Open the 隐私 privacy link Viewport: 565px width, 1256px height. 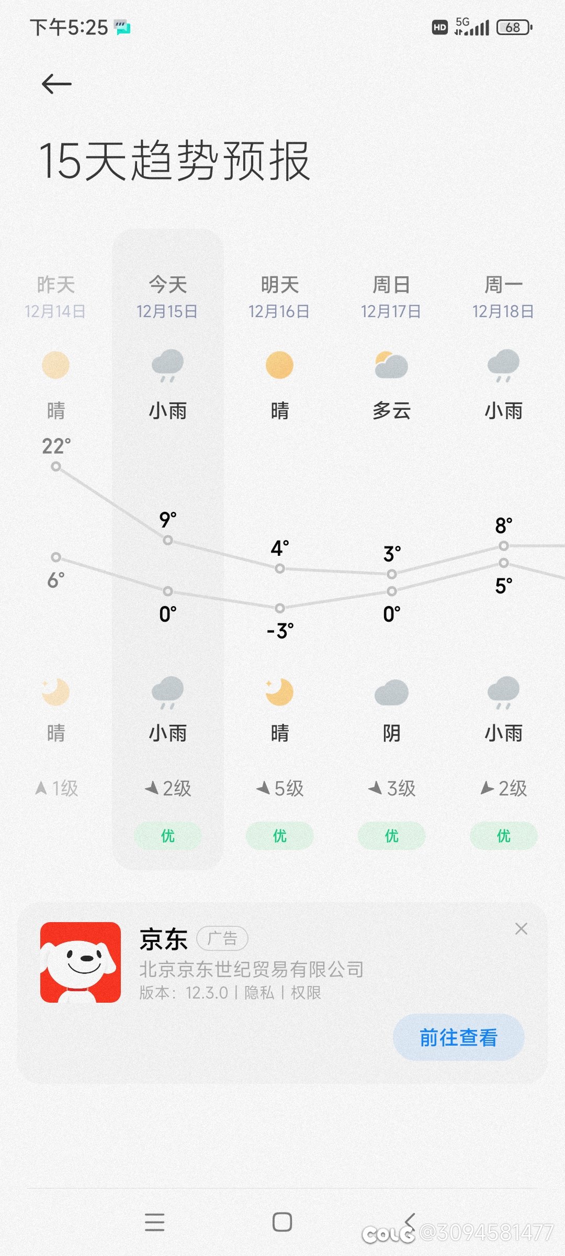[259, 993]
